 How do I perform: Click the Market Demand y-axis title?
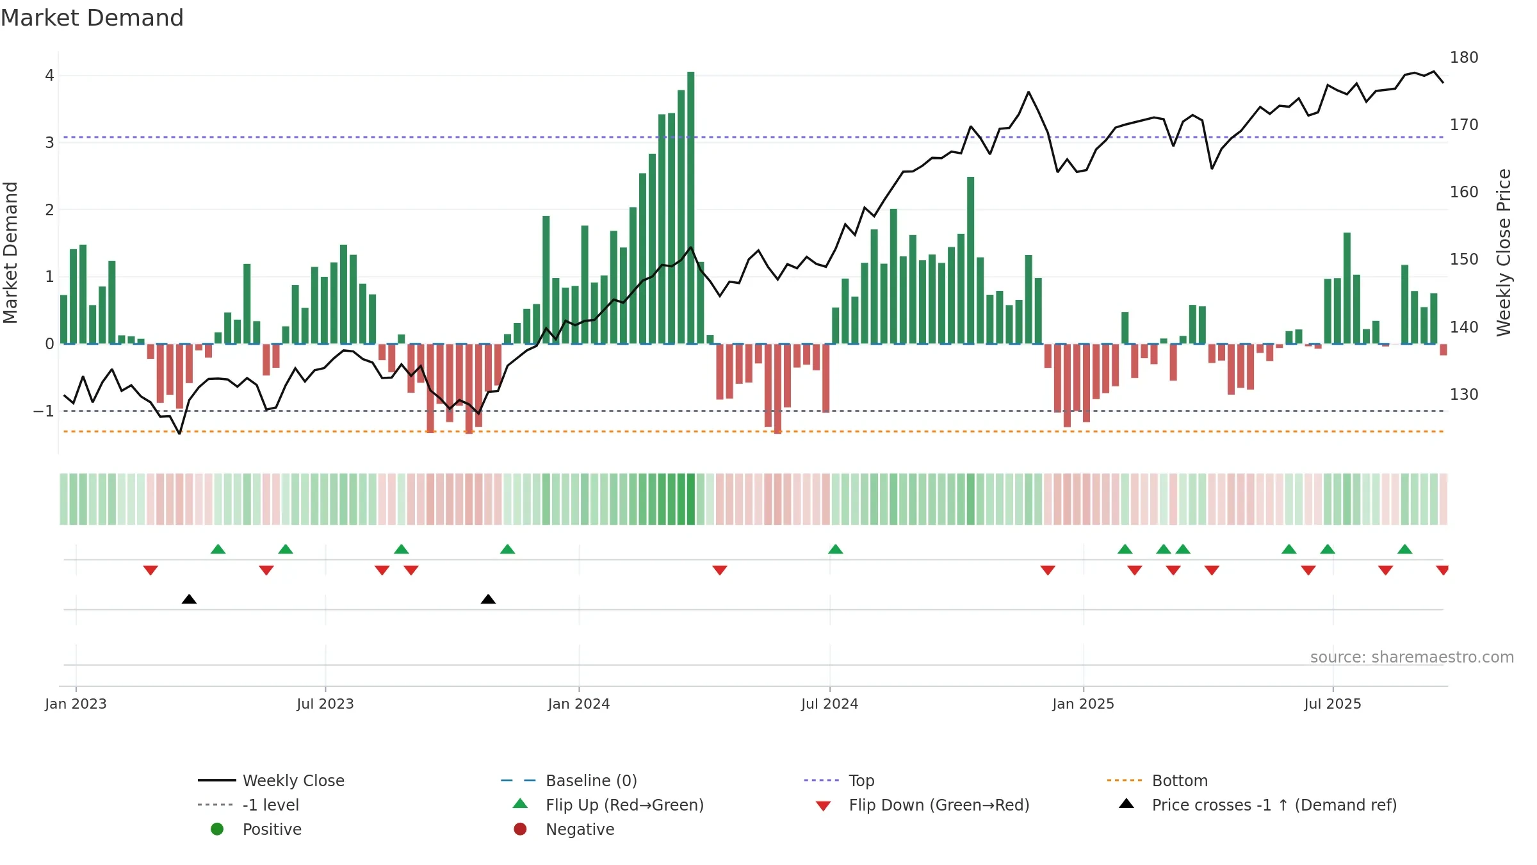point(10,252)
